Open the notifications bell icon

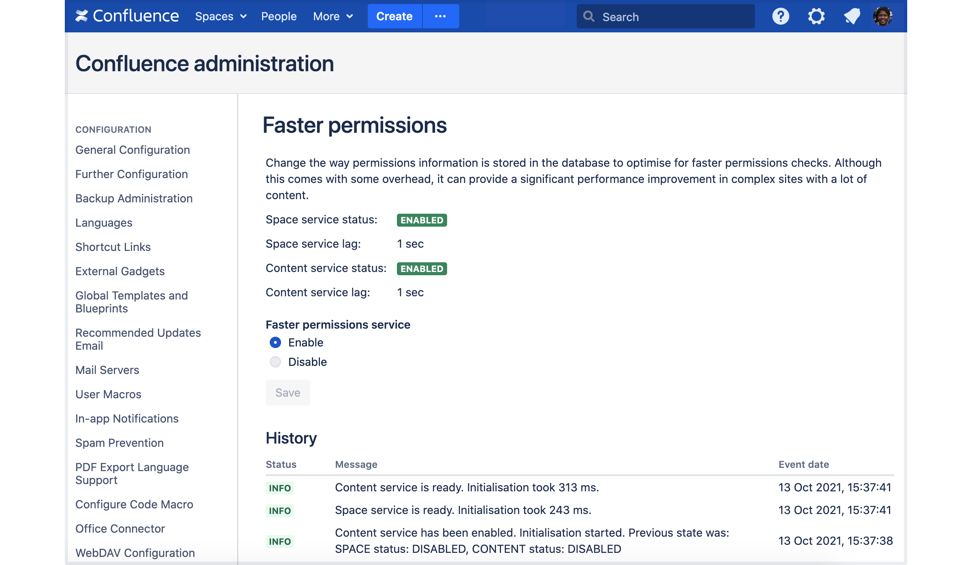[852, 16]
